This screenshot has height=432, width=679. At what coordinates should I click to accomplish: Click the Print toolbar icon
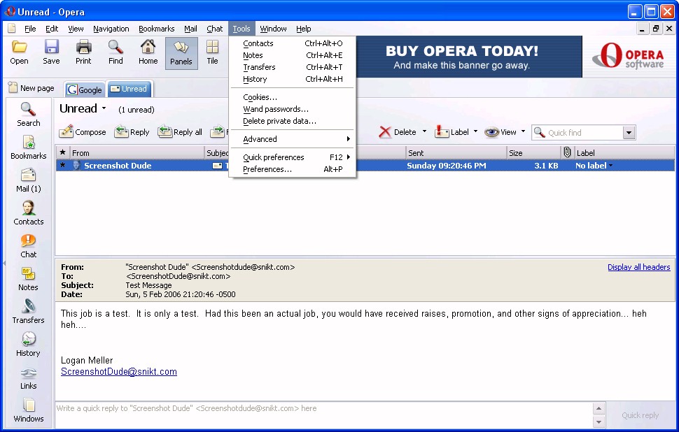tap(83, 52)
